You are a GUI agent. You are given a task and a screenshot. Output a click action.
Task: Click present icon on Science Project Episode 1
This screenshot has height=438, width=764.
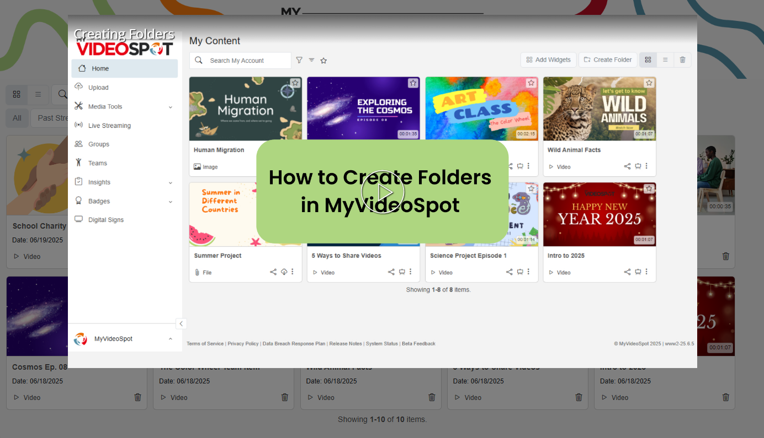coord(520,272)
